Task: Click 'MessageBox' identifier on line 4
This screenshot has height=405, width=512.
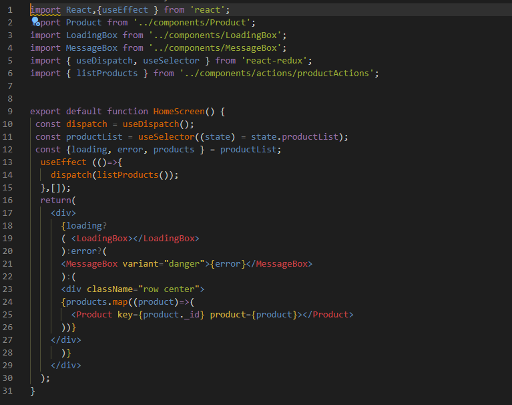Action: 91,48
